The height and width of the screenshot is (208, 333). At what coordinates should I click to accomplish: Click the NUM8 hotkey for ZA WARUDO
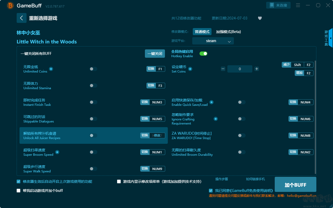pyautogui.click(x=305, y=135)
